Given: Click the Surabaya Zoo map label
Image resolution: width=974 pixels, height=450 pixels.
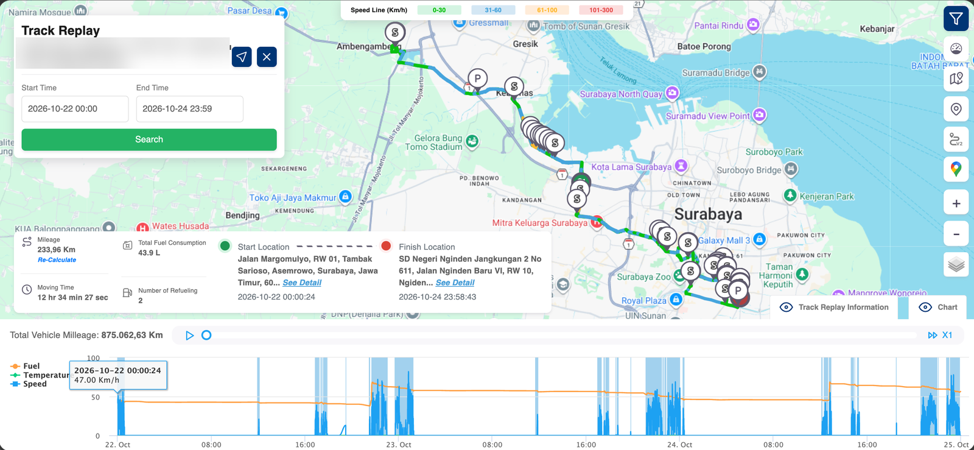Looking at the screenshot, I should (643, 277).
